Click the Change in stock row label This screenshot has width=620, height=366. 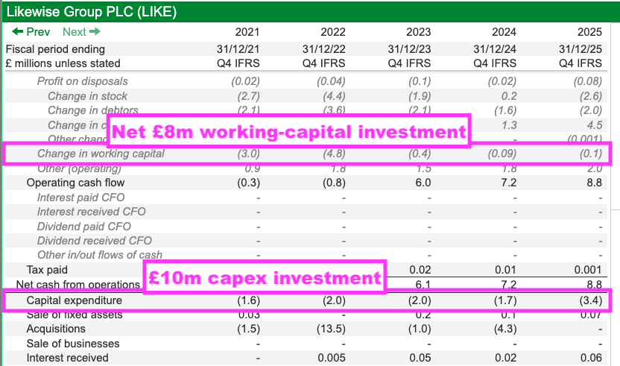[87, 96]
